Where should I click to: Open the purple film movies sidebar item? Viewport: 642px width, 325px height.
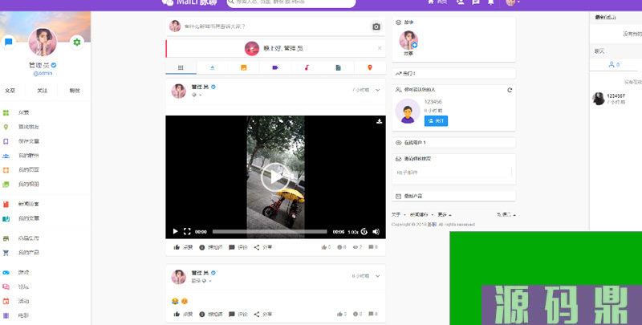point(6,315)
